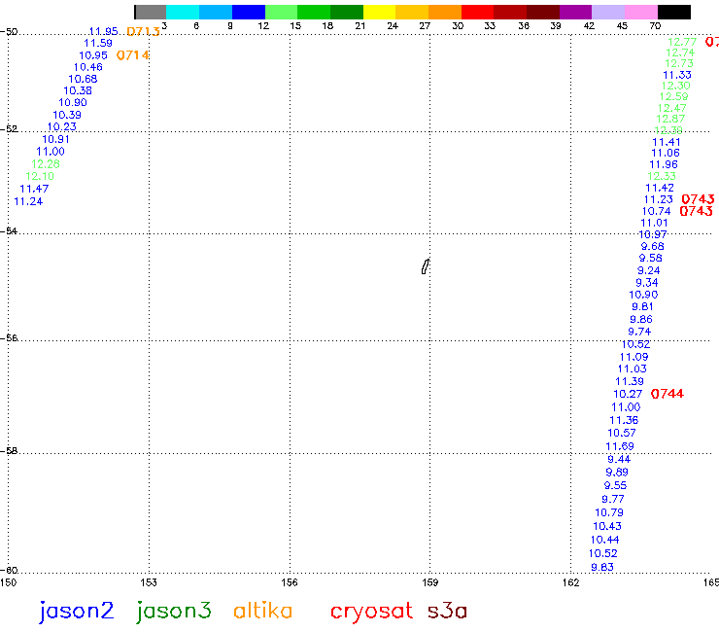Viewport: 719px width, 632px height.
Task: Click the bright red color bar segment
Action: (x=477, y=12)
